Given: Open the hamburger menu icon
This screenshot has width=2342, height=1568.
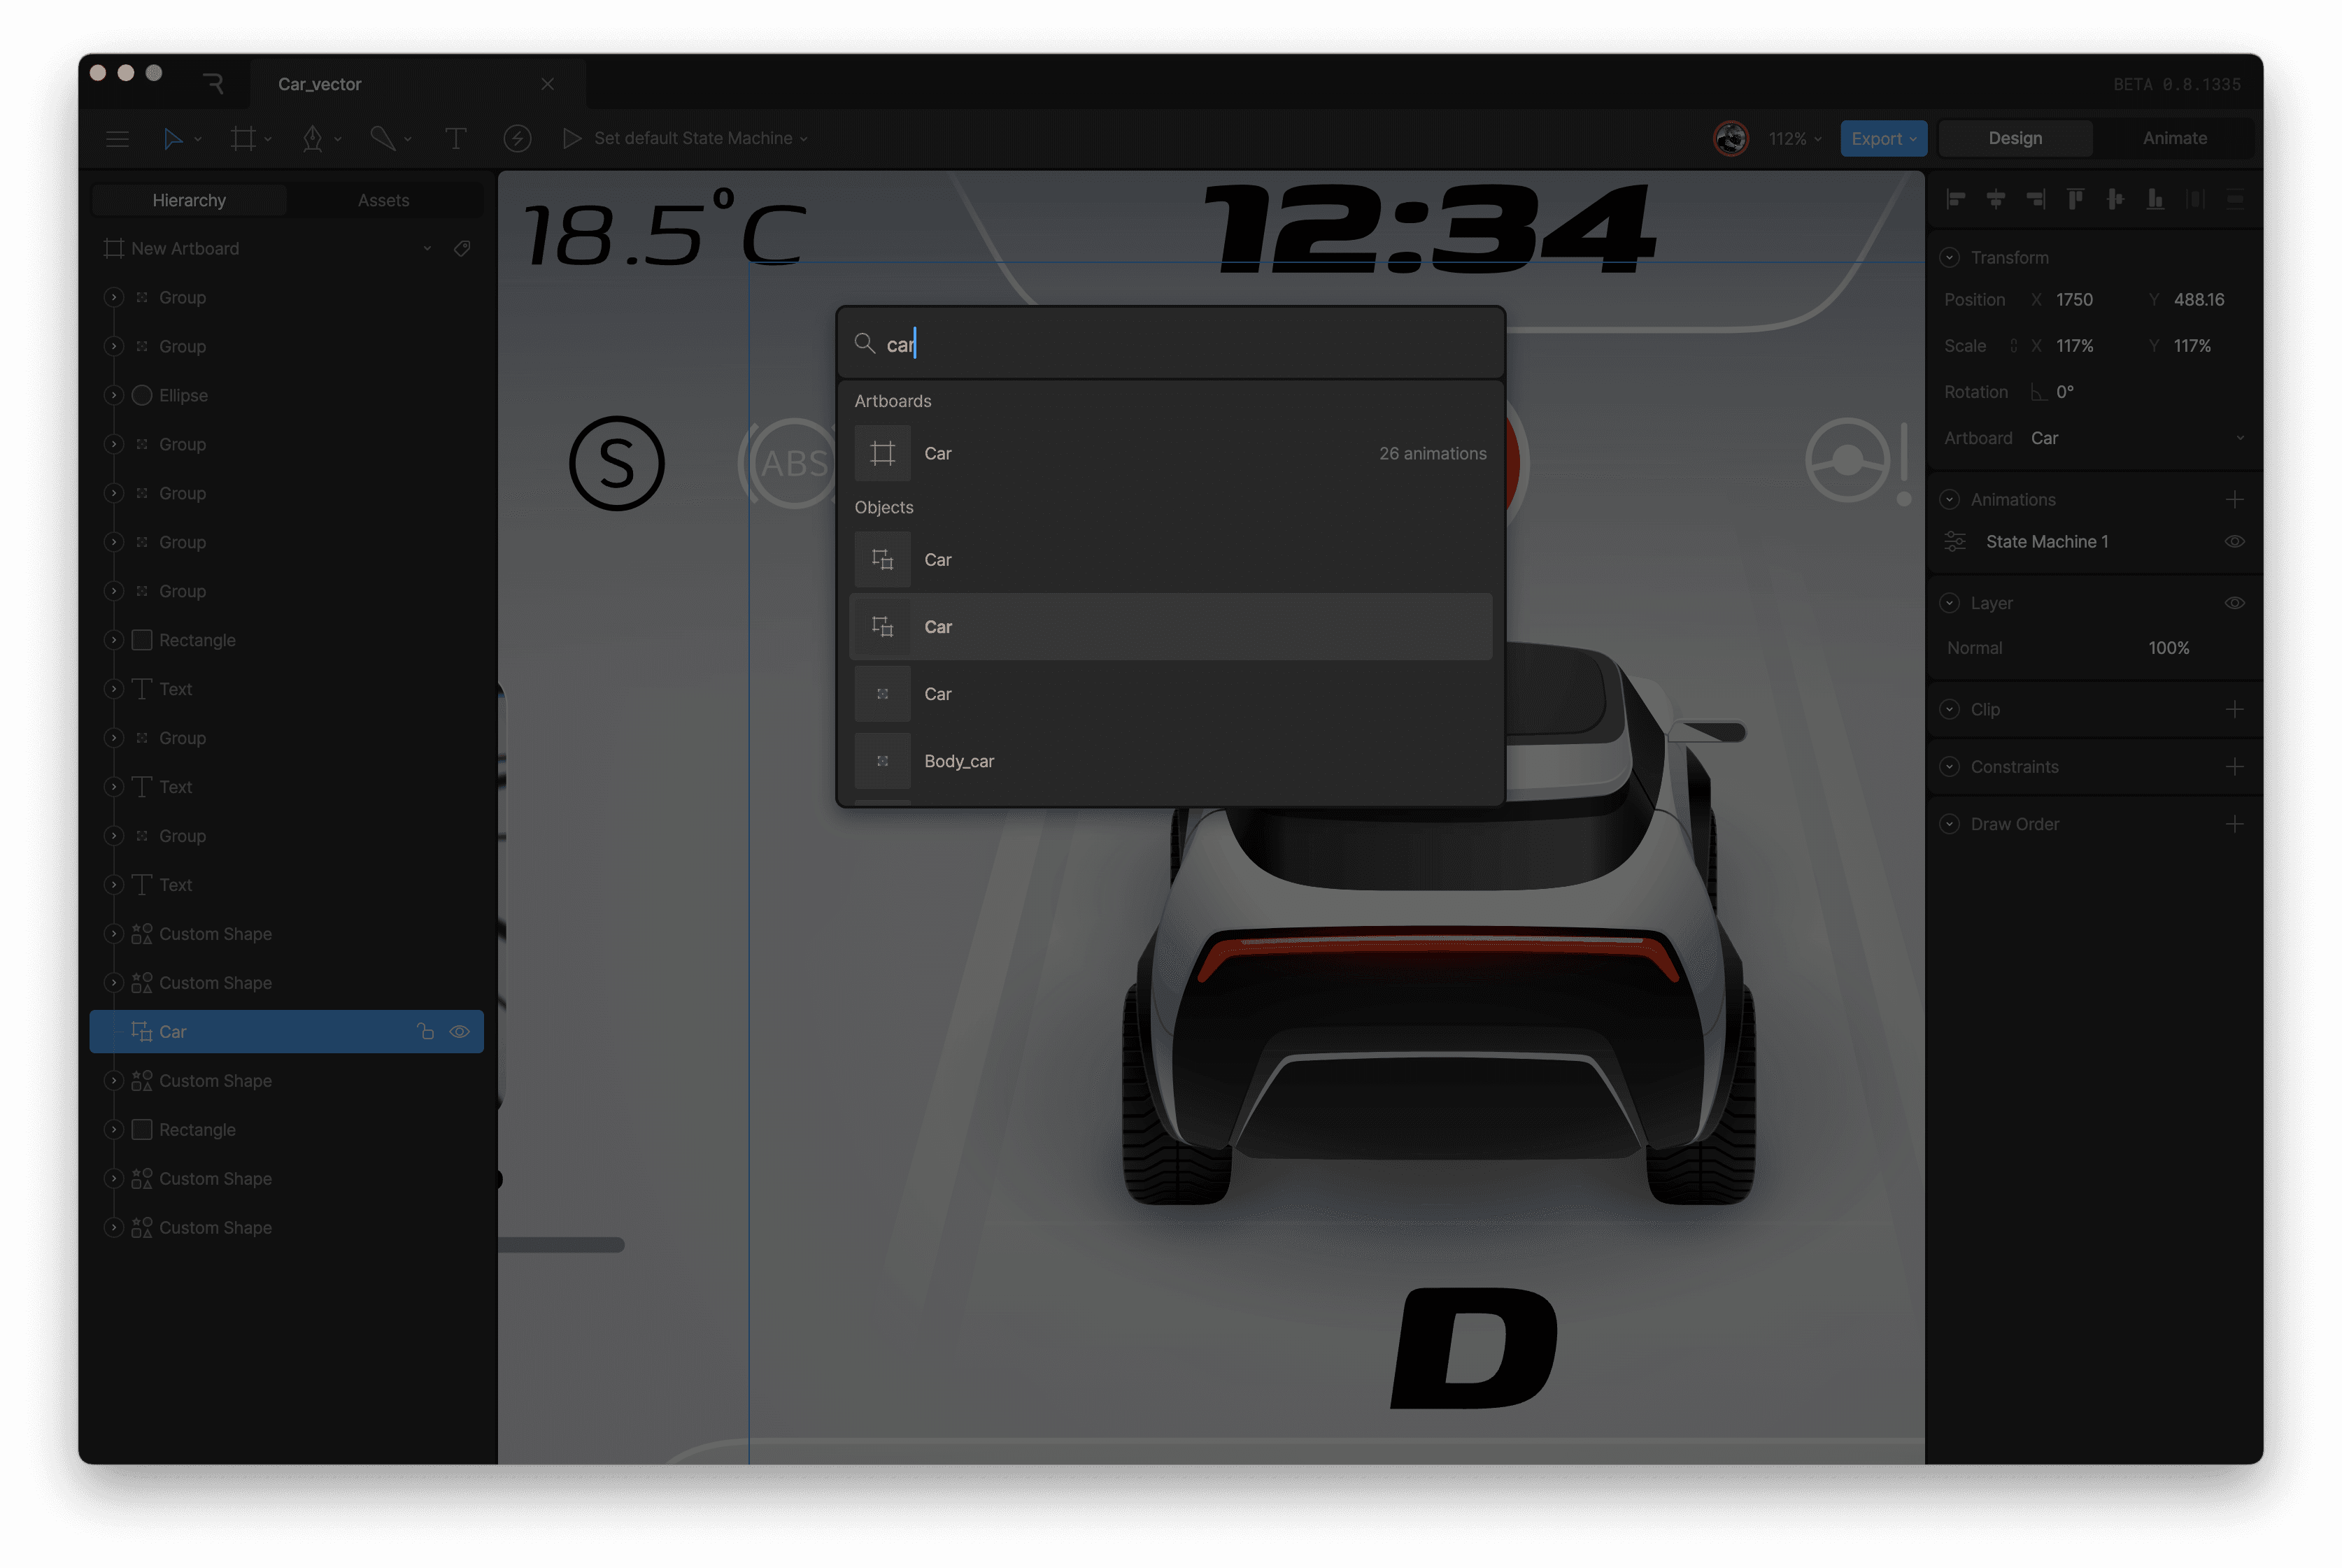Looking at the screenshot, I should (x=118, y=139).
